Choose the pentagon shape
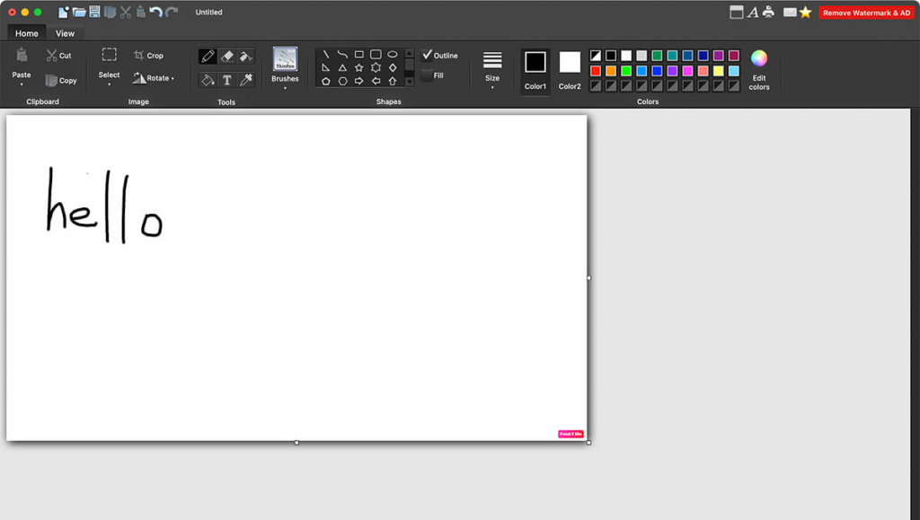The width and height of the screenshot is (920, 520). (325, 82)
